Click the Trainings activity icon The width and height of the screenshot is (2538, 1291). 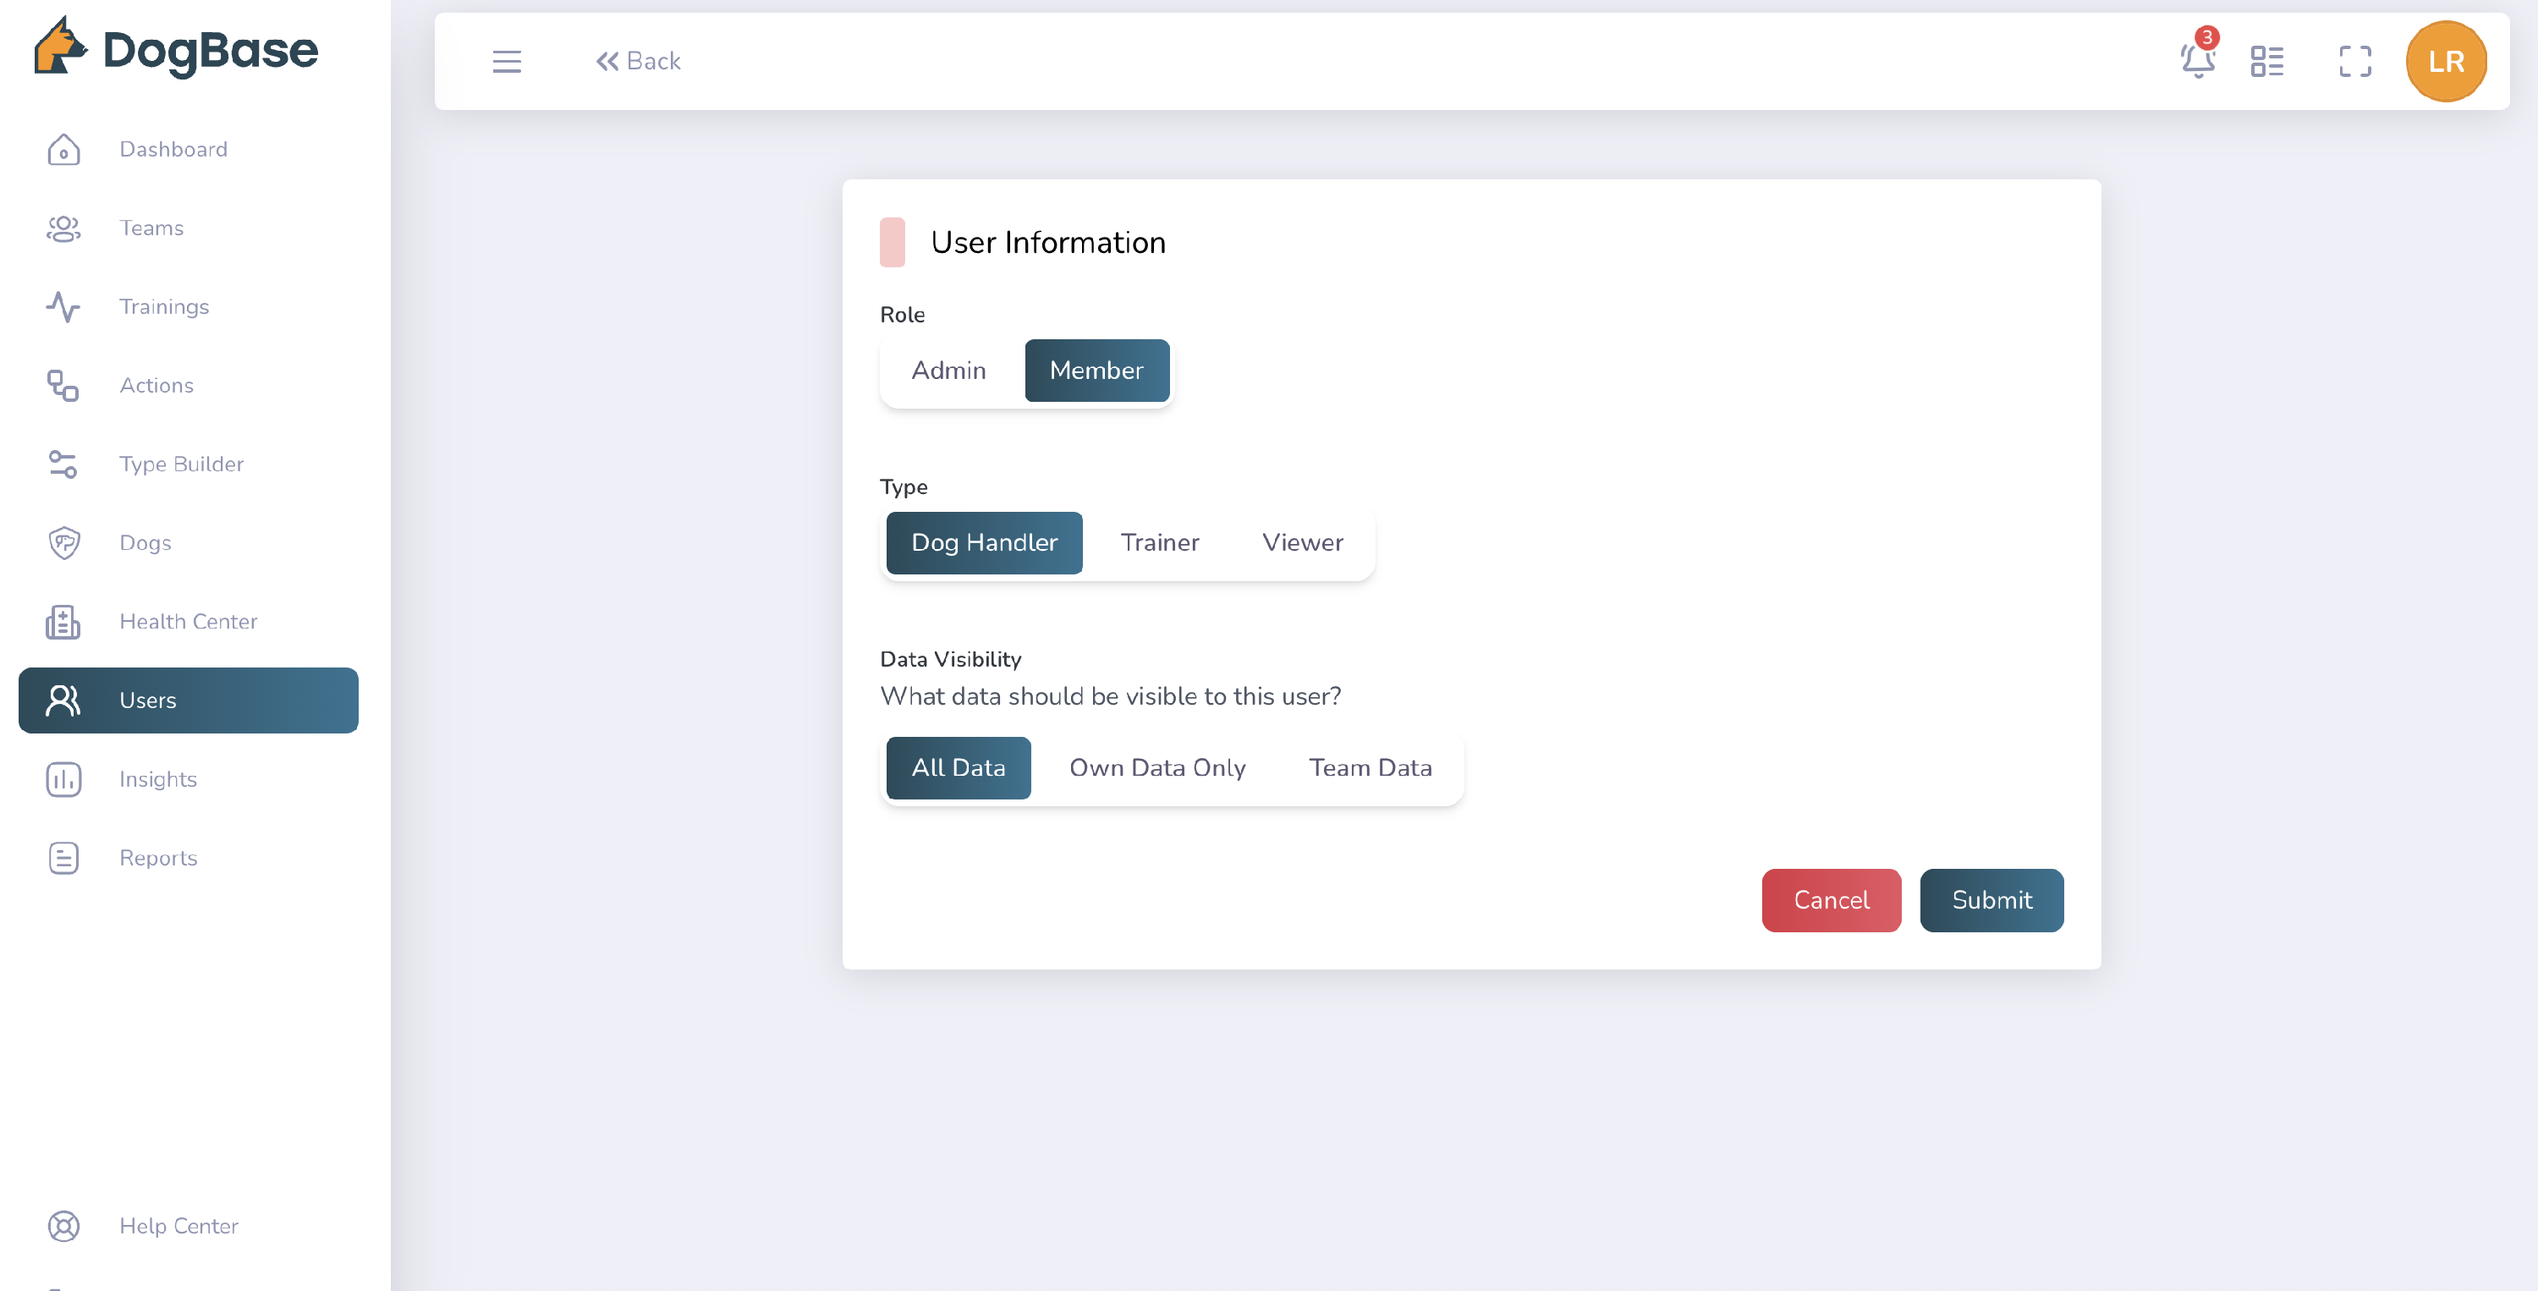63,306
